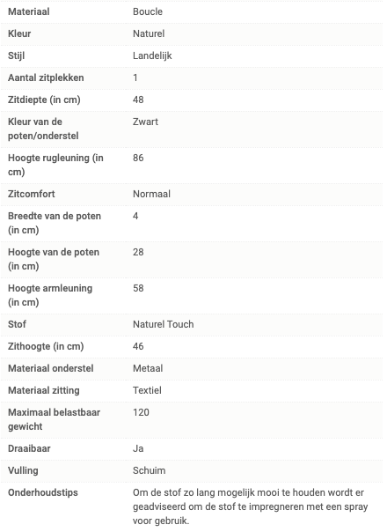Select the Breedte van de poten label
Screen dimensions: 387x532
[x=55, y=223]
